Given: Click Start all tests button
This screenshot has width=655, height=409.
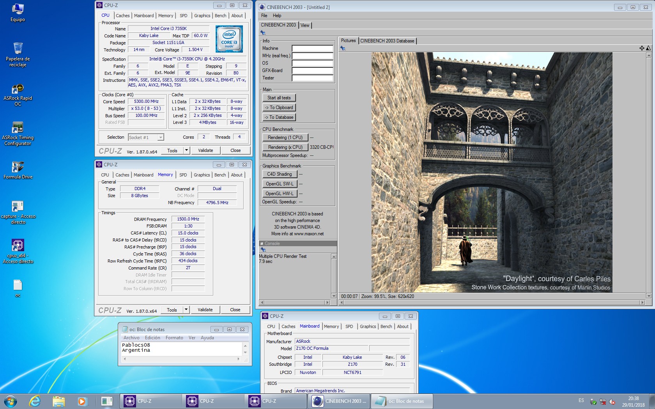Looking at the screenshot, I should (279, 98).
